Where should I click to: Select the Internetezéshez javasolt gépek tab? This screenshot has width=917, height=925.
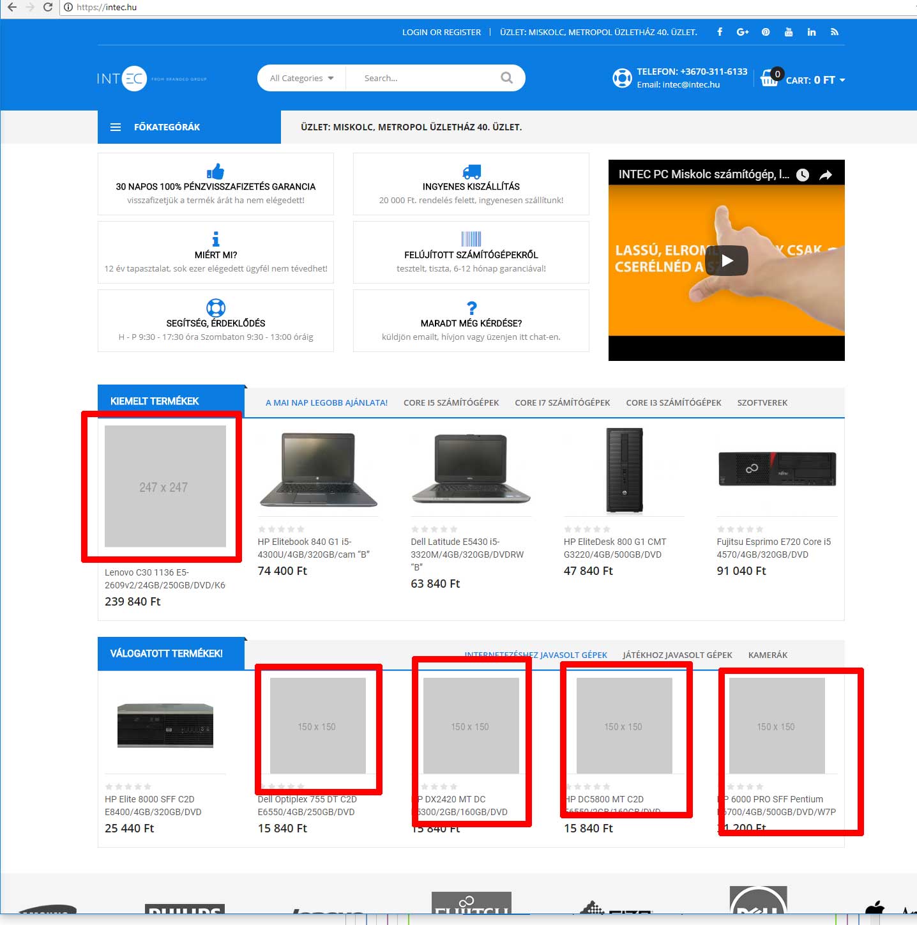click(536, 655)
